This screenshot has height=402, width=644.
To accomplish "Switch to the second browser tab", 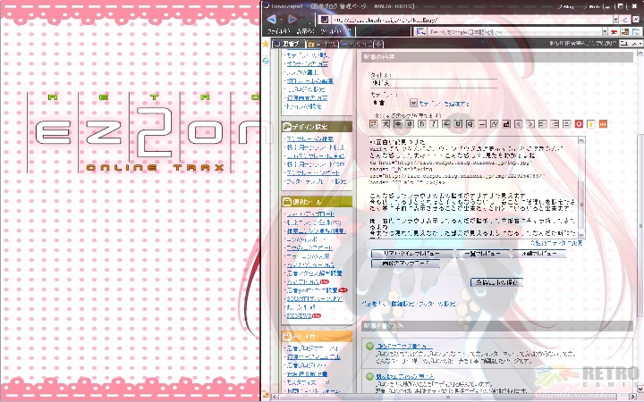I will tap(322, 44).
